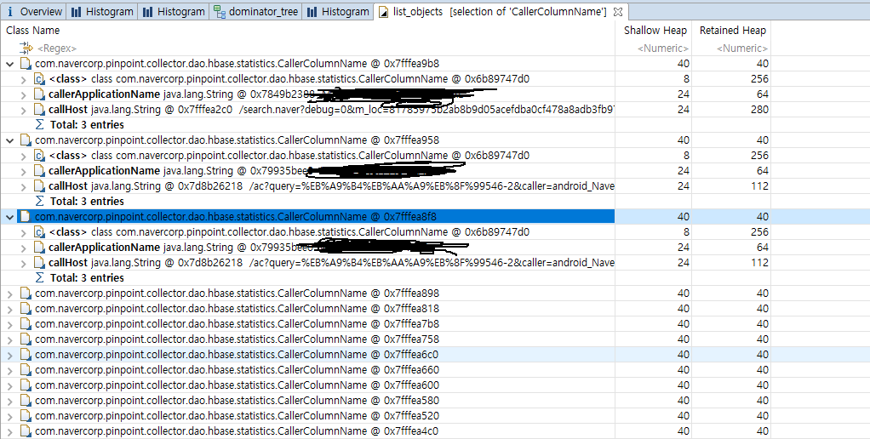
Task: Collapse the selected 0x7fffea8f8 node
Action: click(x=9, y=217)
